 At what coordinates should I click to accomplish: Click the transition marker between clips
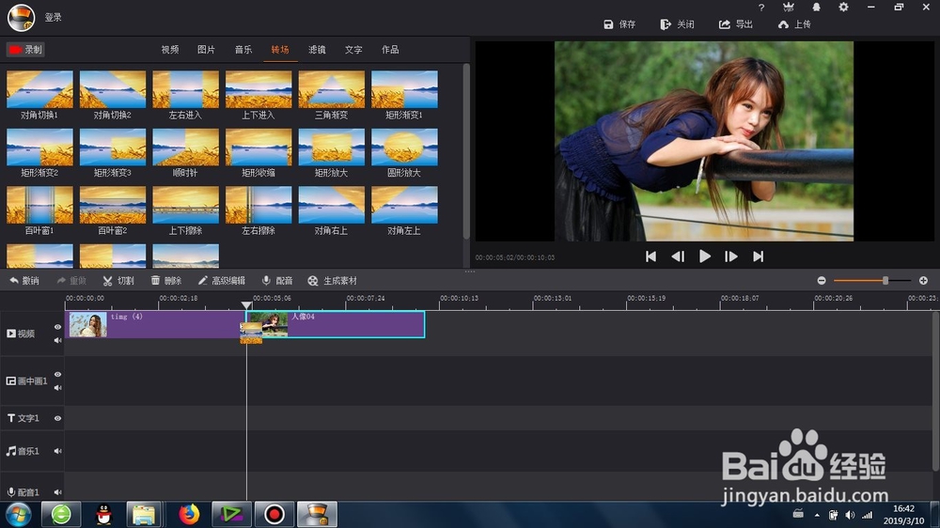[x=251, y=333]
